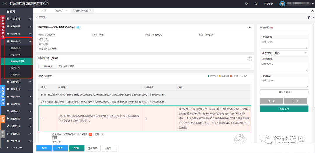
Task: Open 帮助中心 link
Action: tap(268, 3)
